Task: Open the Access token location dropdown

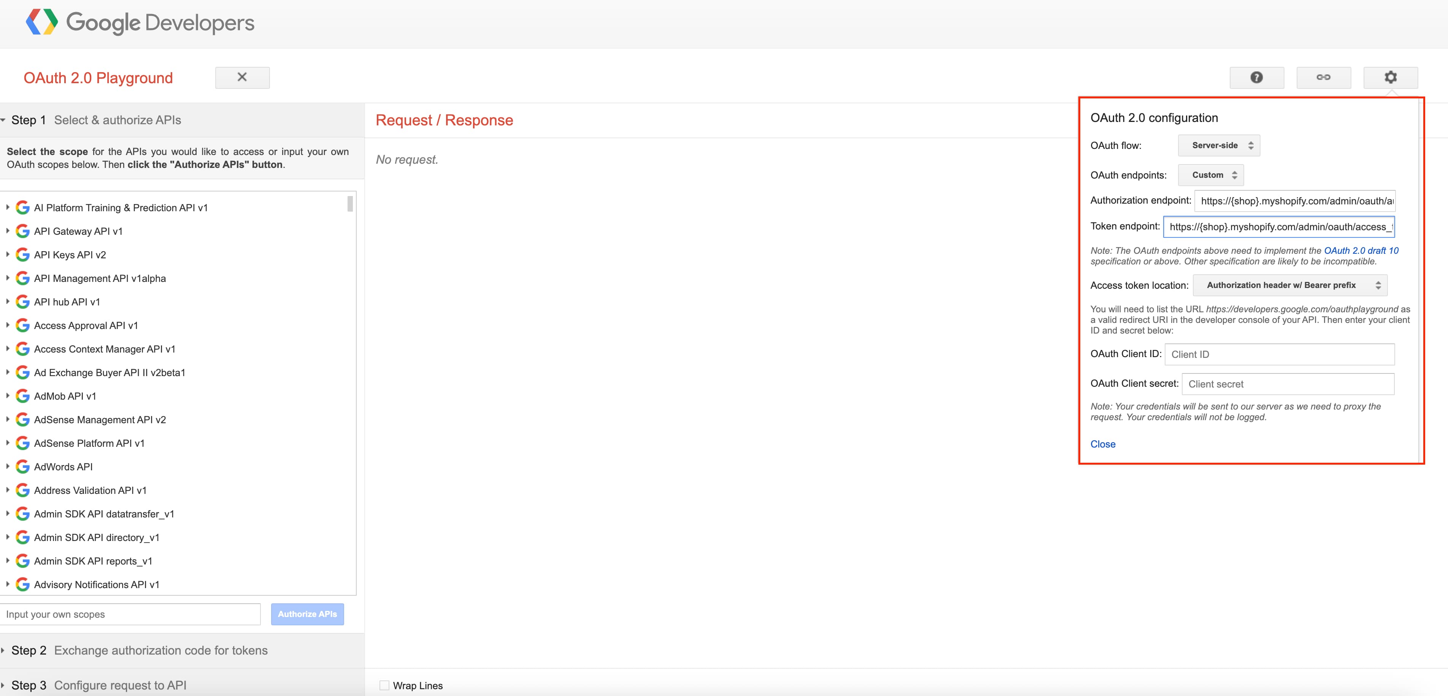Action: [x=1289, y=285]
